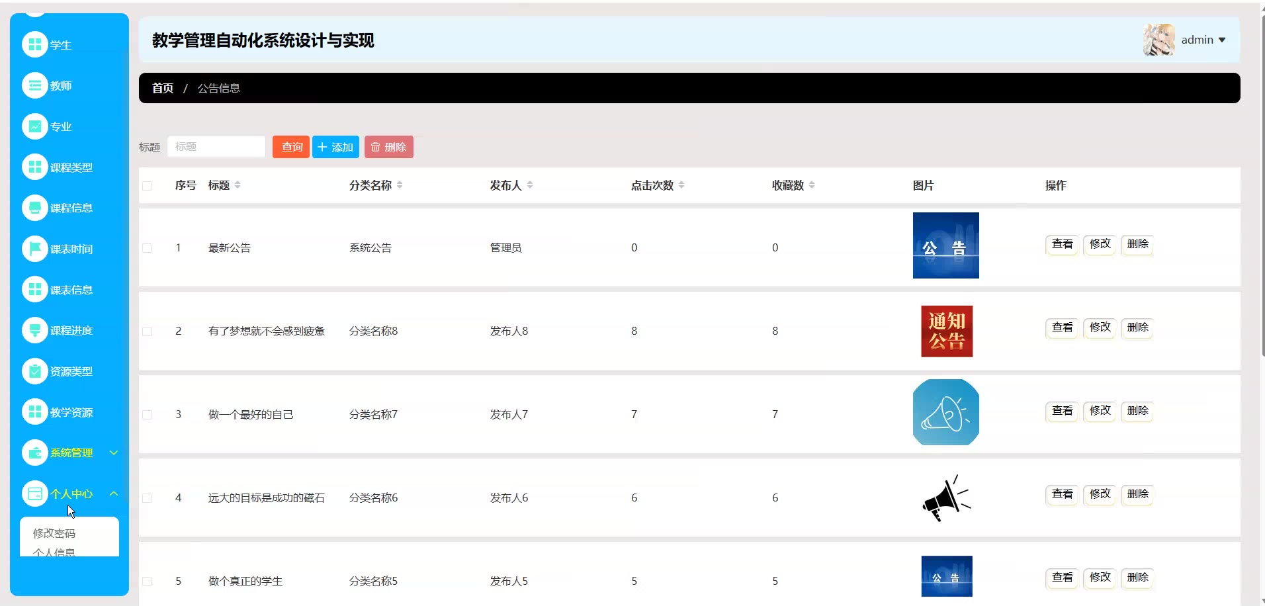This screenshot has width=1265, height=606.
Task: Click the 发布人7 cell
Action: (509, 415)
